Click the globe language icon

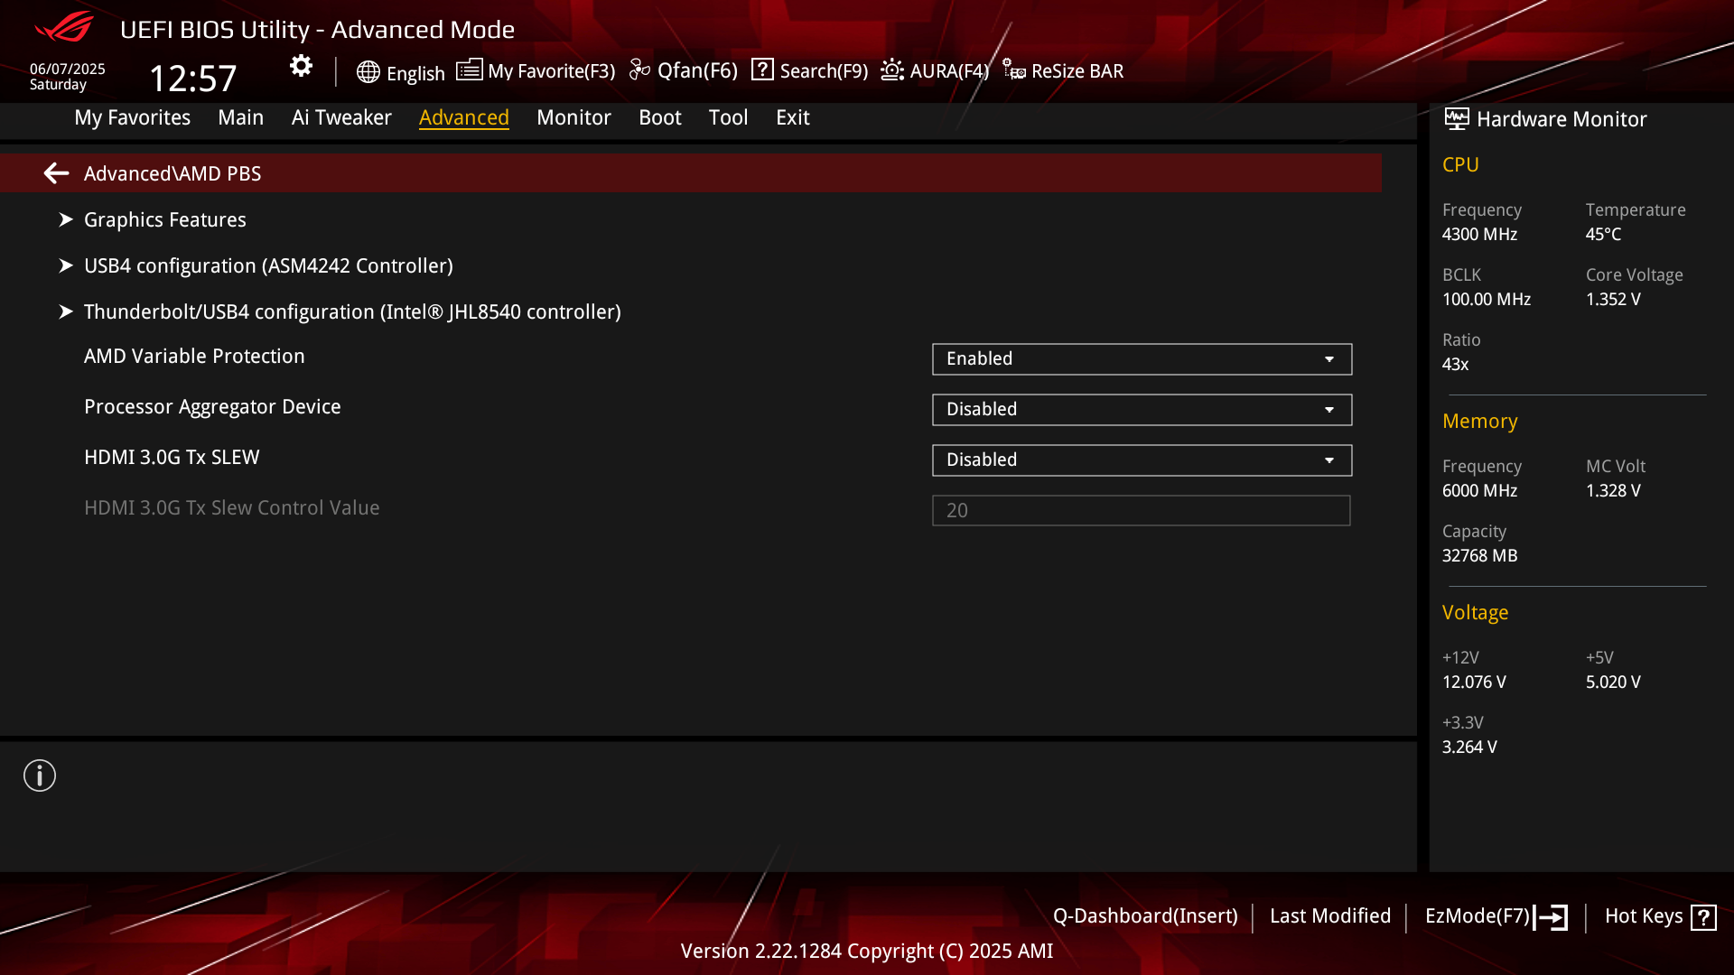(368, 72)
